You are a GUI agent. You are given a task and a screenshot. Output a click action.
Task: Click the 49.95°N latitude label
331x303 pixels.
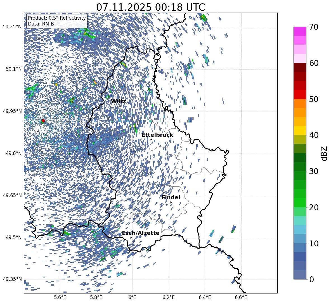pyautogui.click(x=12, y=111)
